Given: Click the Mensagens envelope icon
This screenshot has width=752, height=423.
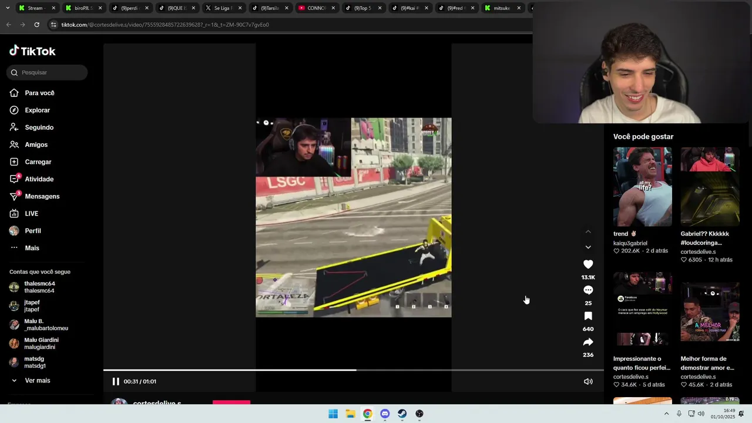Looking at the screenshot, I should pyautogui.click(x=14, y=196).
